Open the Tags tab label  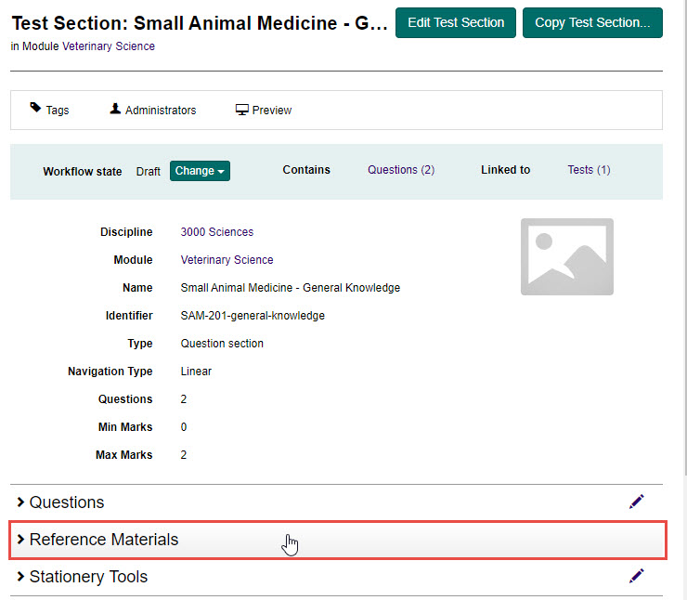pos(58,110)
